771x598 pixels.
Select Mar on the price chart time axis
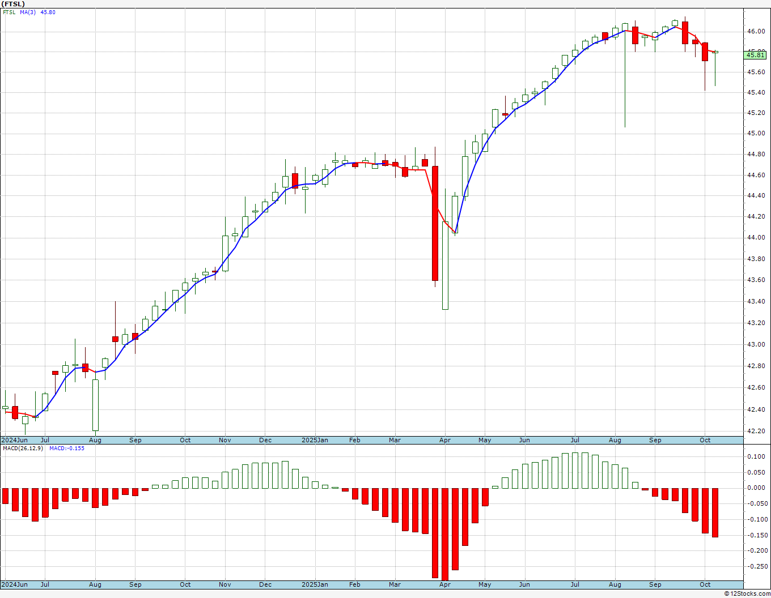[x=395, y=440]
